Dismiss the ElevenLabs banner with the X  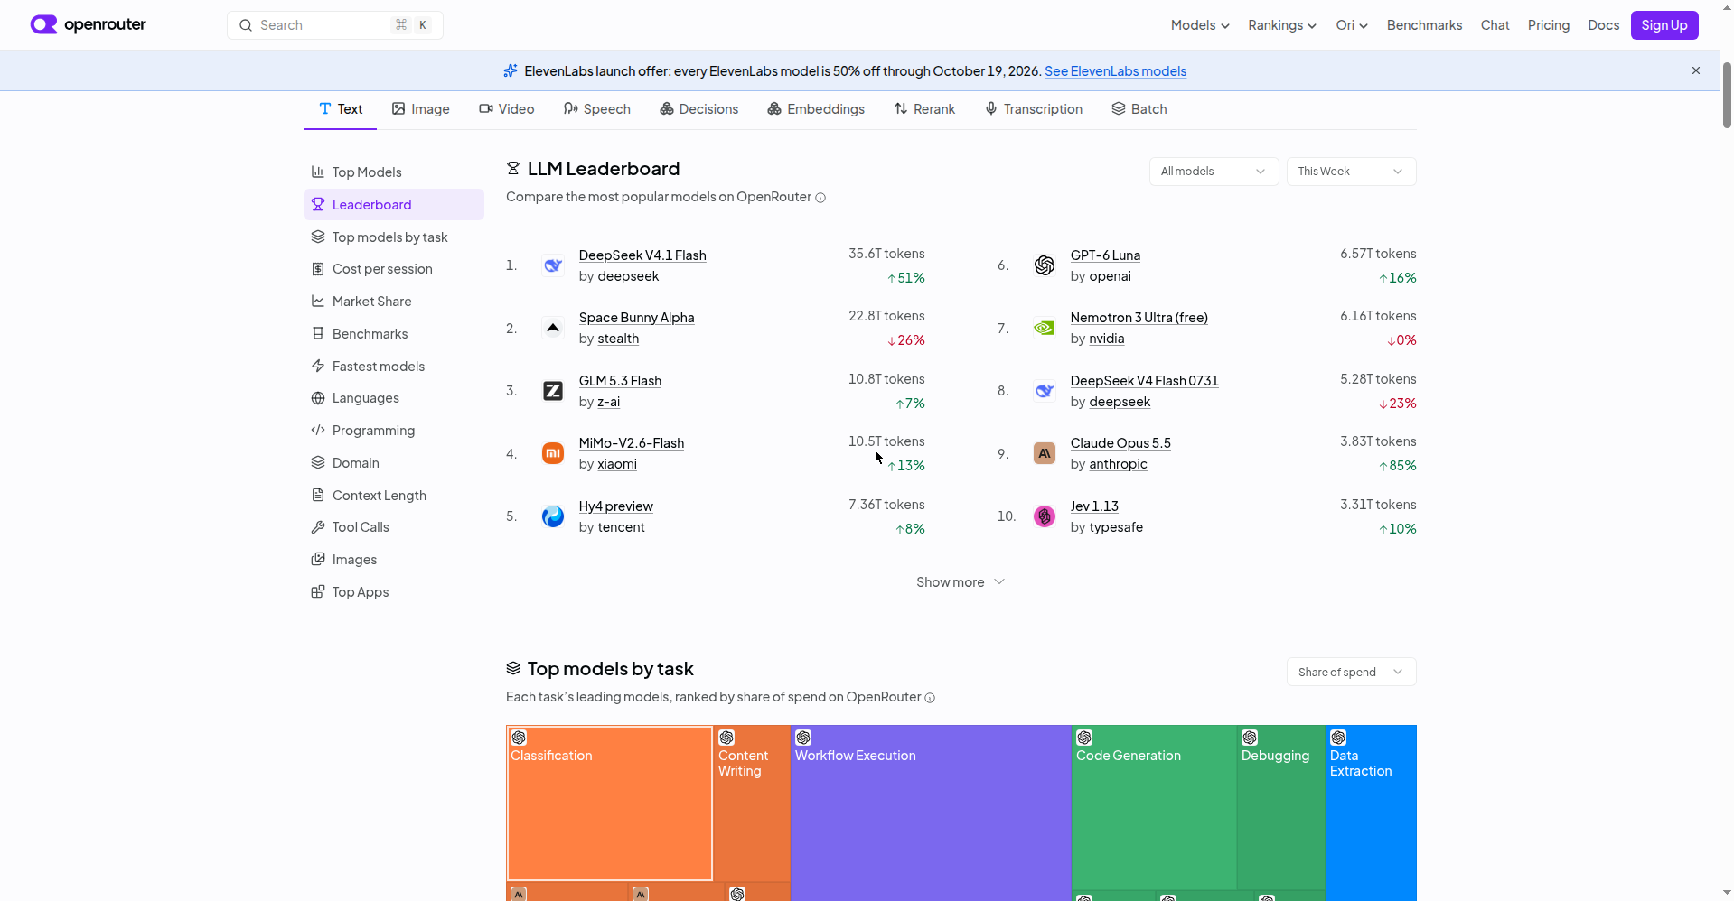point(1696,70)
